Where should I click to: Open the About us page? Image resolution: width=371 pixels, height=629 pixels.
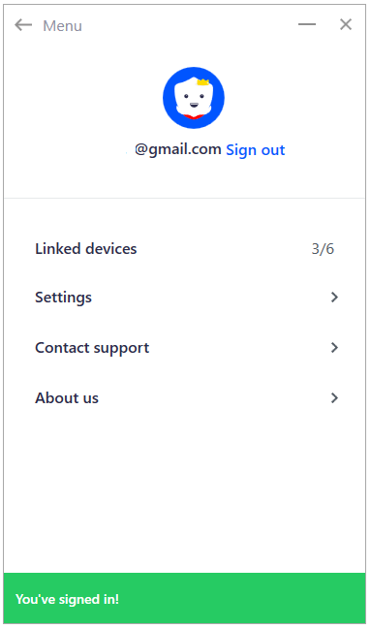184,398
